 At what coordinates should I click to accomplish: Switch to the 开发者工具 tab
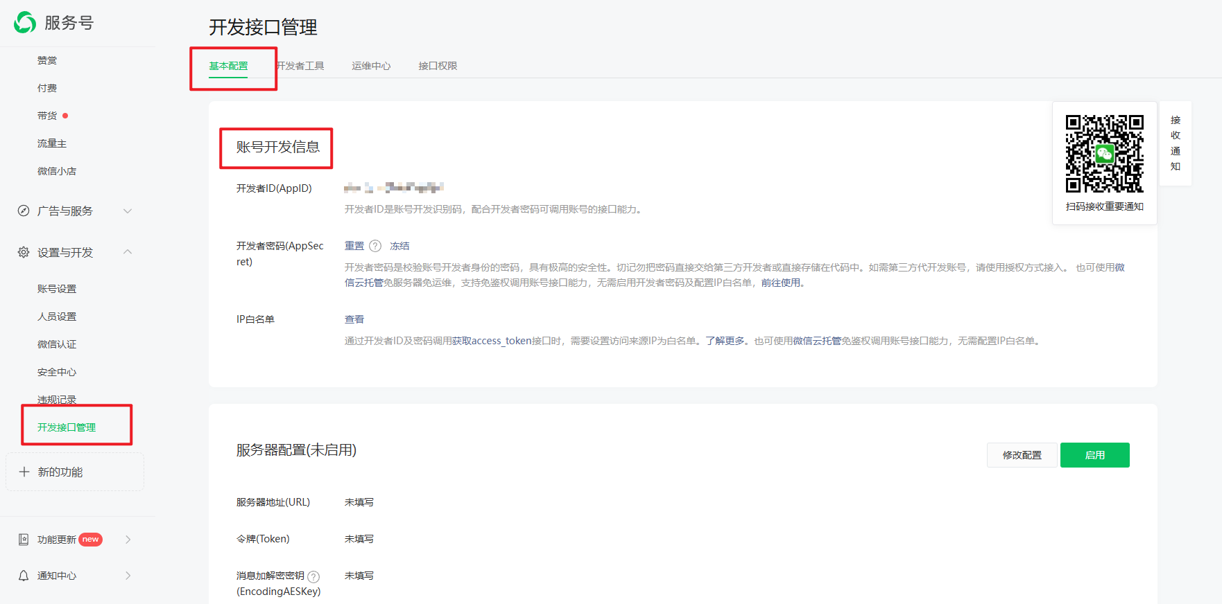301,66
